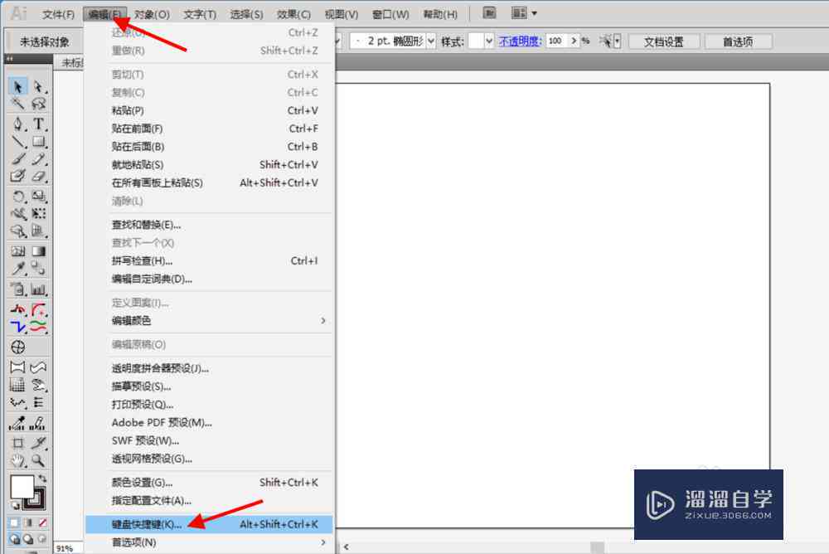Select the Paintbrush tool
This screenshot has width=829, height=554.
[18, 158]
